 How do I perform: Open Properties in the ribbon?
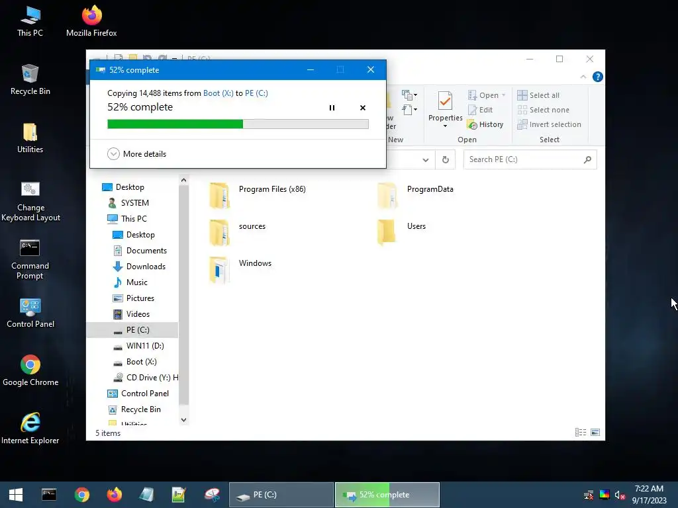pos(445,109)
